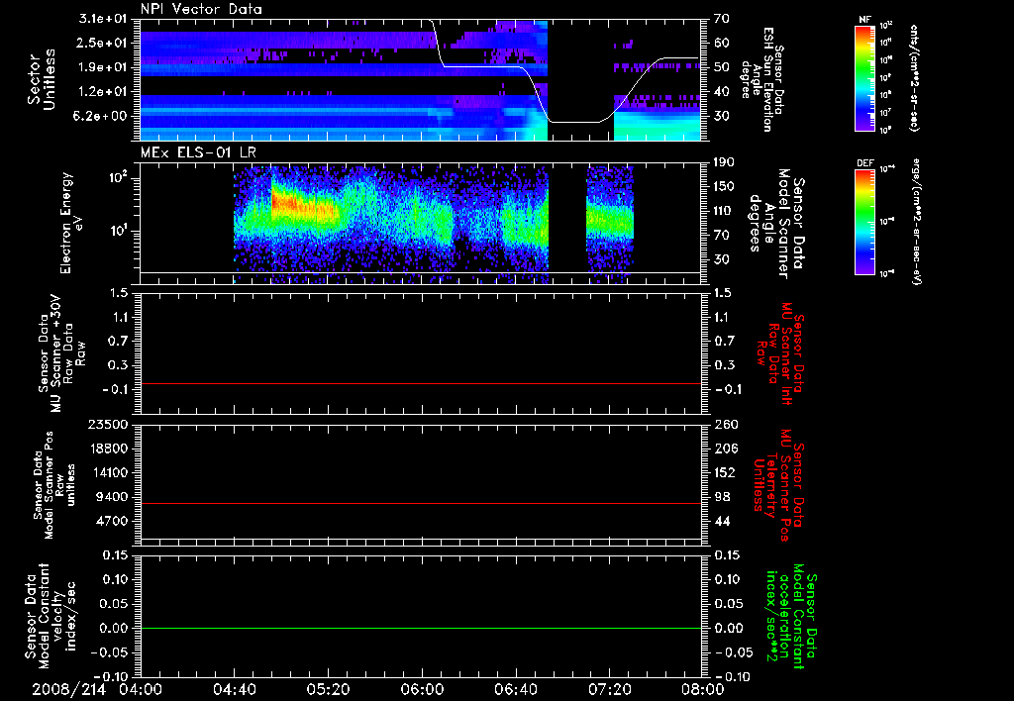Click the '06:00' time axis label
The image size is (1014, 701).
[x=422, y=689]
